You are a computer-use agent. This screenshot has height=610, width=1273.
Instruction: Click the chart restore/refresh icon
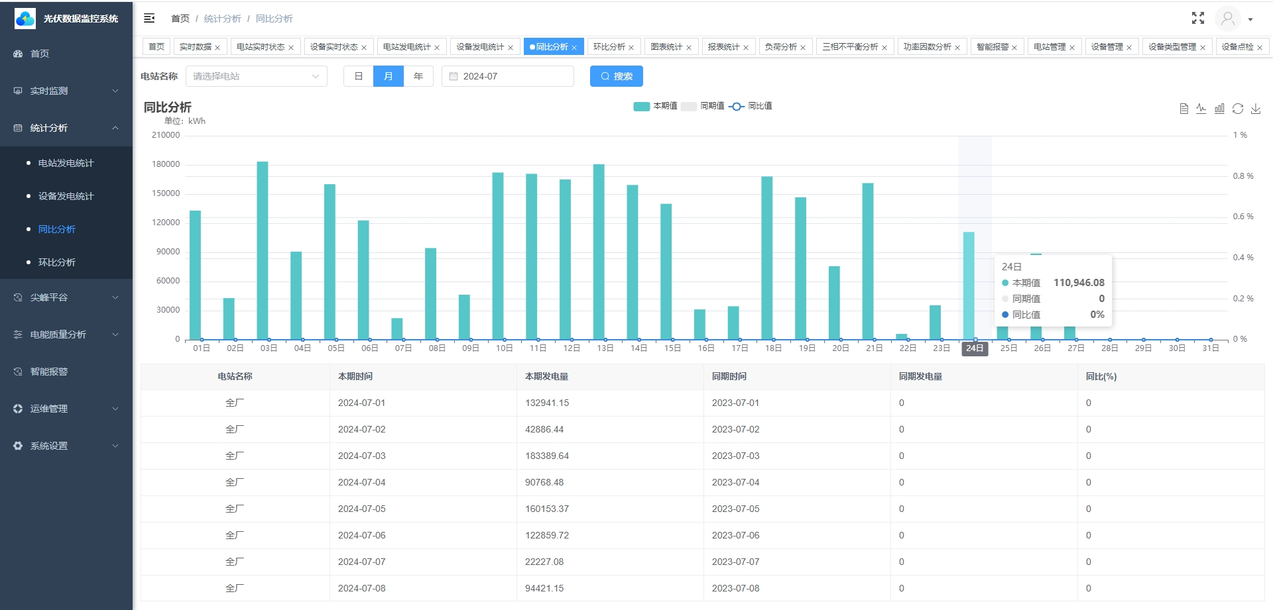(x=1237, y=109)
